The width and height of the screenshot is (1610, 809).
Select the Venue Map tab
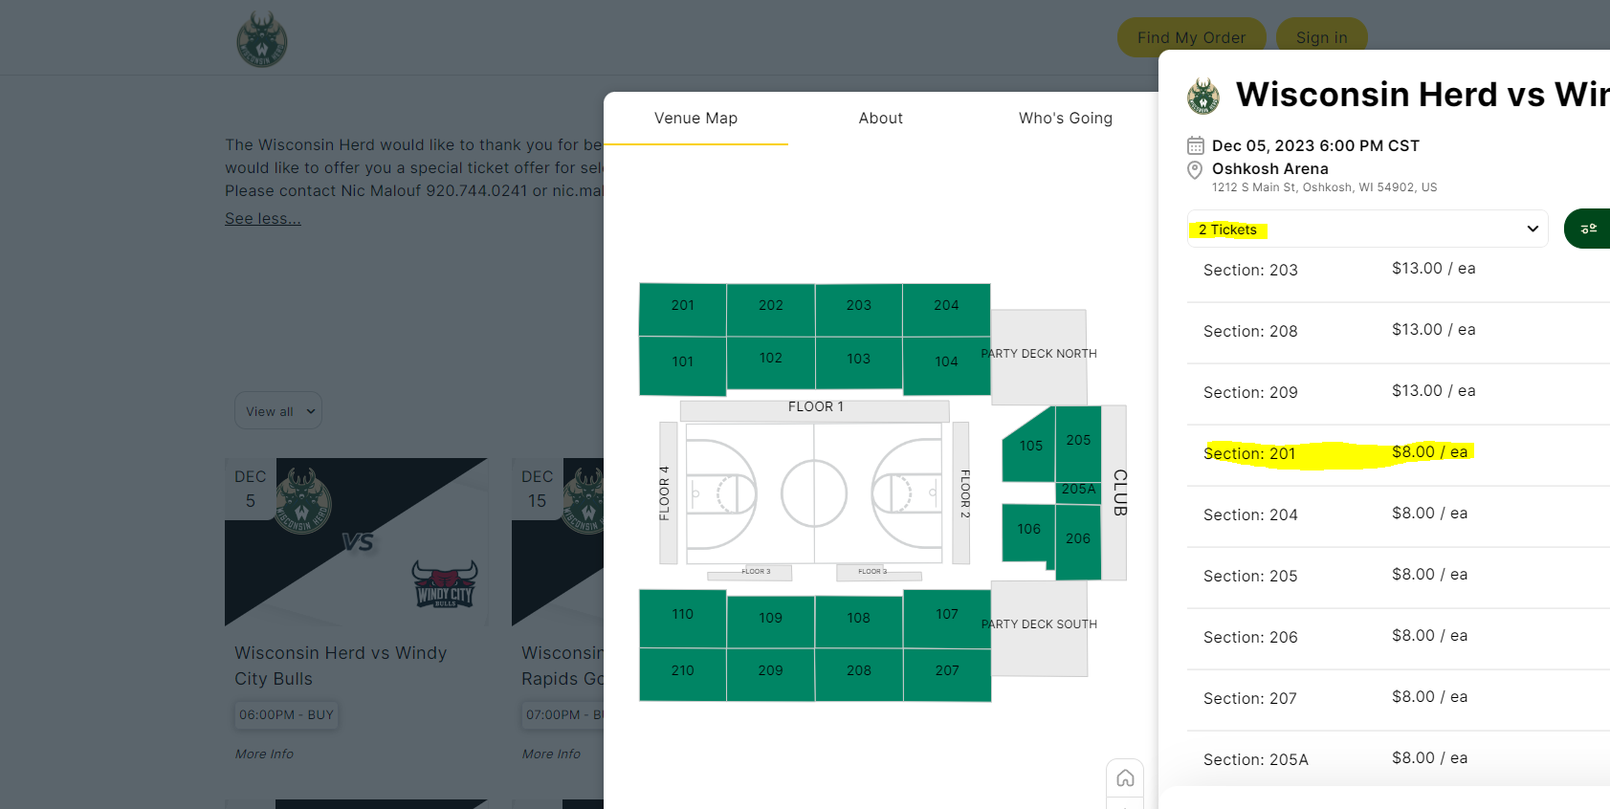[x=695, y=119]
